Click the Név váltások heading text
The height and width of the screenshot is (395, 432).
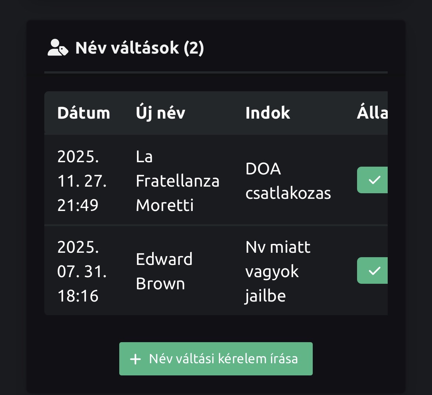pos(127,48)
